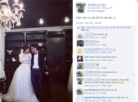Open the Con Nít Ranh profile name
138x102 pixels.
91,90
